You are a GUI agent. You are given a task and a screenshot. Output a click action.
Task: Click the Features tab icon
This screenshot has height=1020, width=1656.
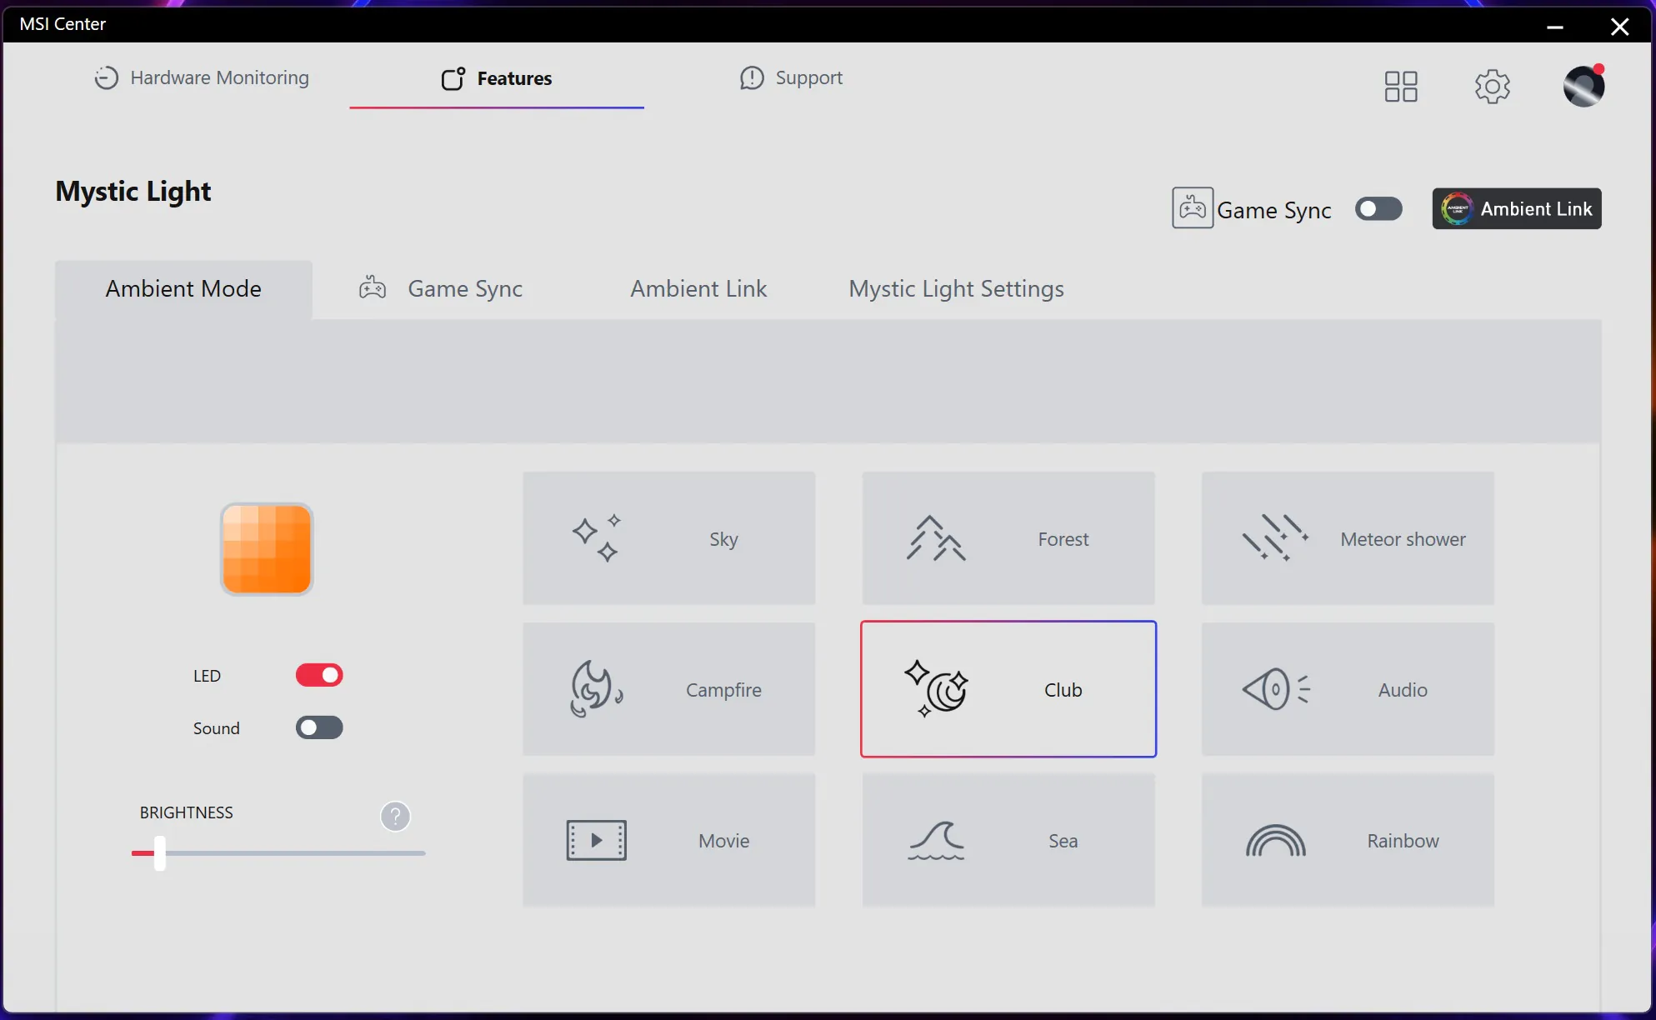(453, 78)
